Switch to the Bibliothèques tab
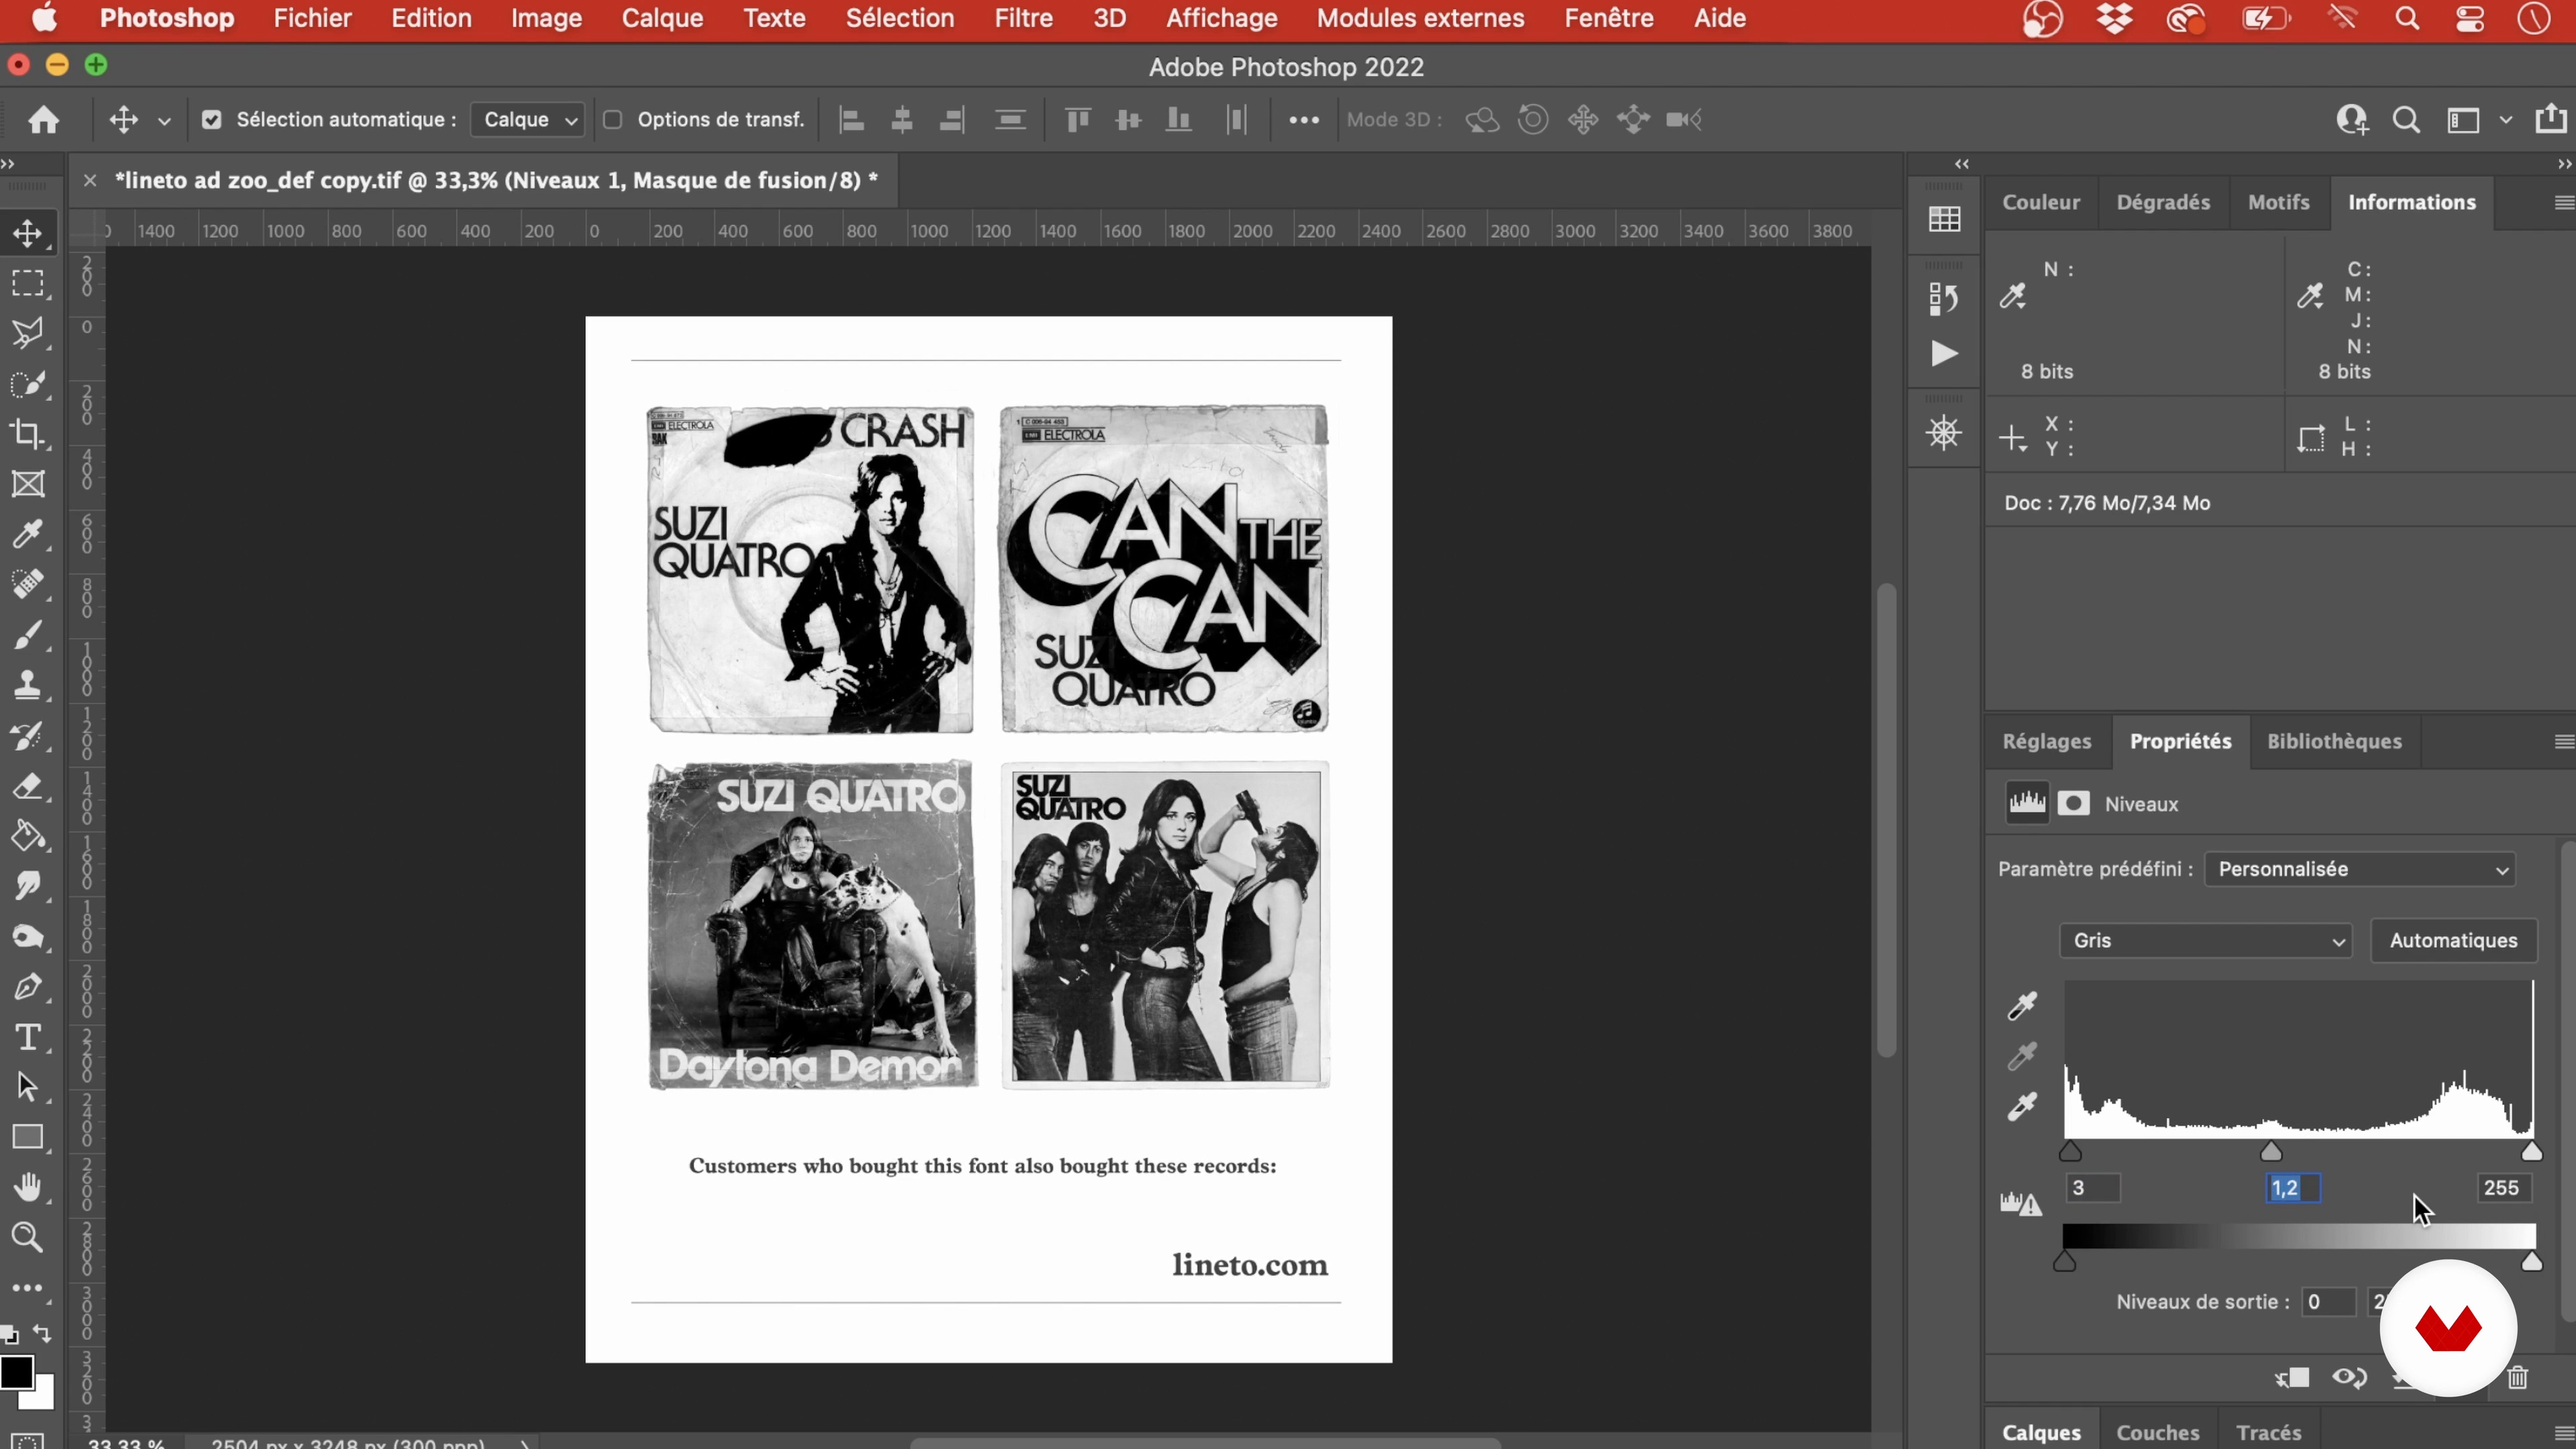 click(x=2334, y=742)
